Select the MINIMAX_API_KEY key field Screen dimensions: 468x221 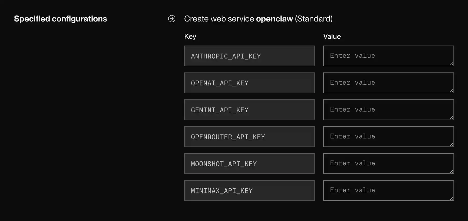pos(250,190)
